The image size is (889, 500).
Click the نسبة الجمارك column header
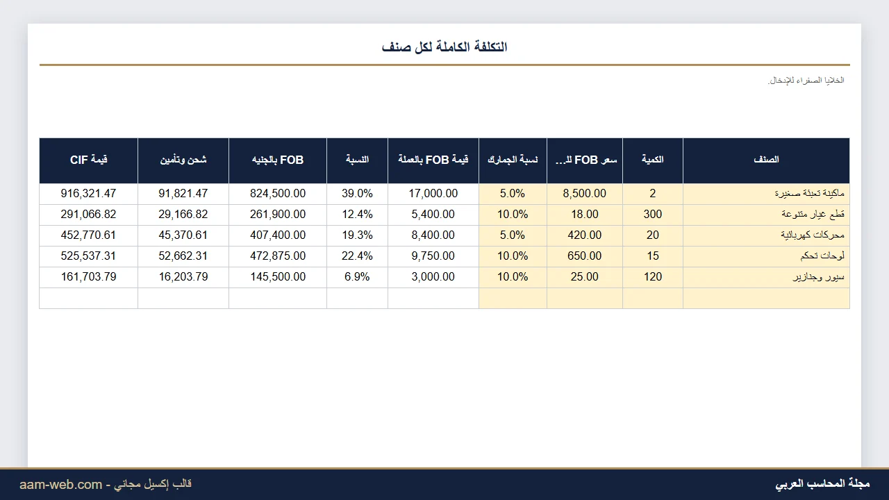[x=513, y=160]
